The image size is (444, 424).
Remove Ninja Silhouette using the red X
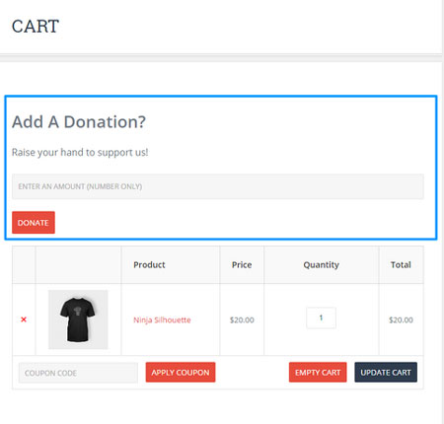(24, 319)
